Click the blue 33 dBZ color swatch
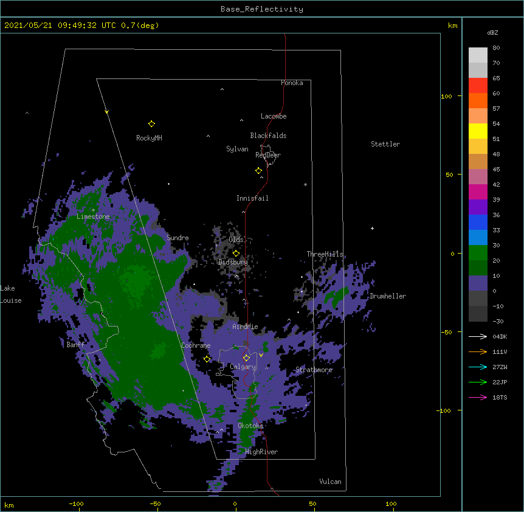The width and height of the screenshot is (524, 512). point(478,222)
